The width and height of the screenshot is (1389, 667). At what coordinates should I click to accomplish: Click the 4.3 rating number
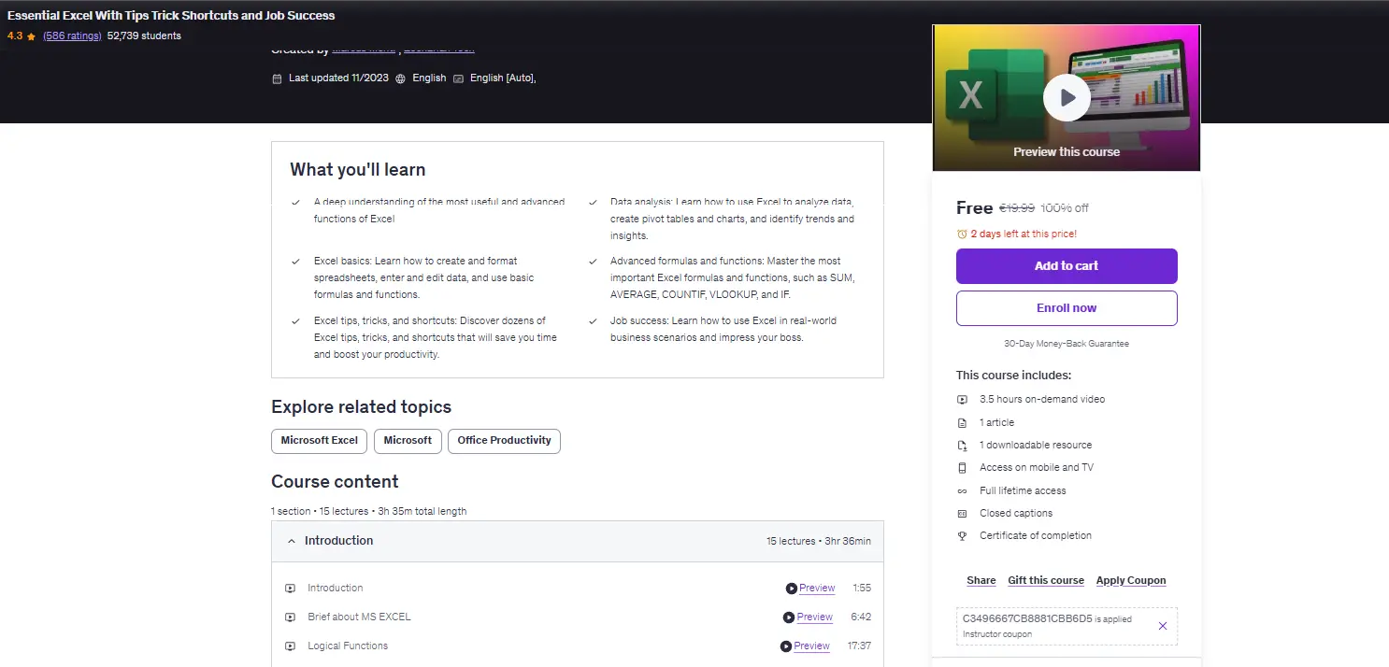(x=15, y=36)
